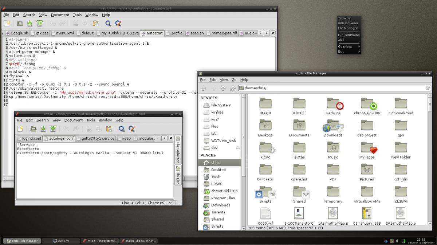This screenshot has height=245, width=437.
Task: Switch to the gtk.css tab
Action: (39, 33)
